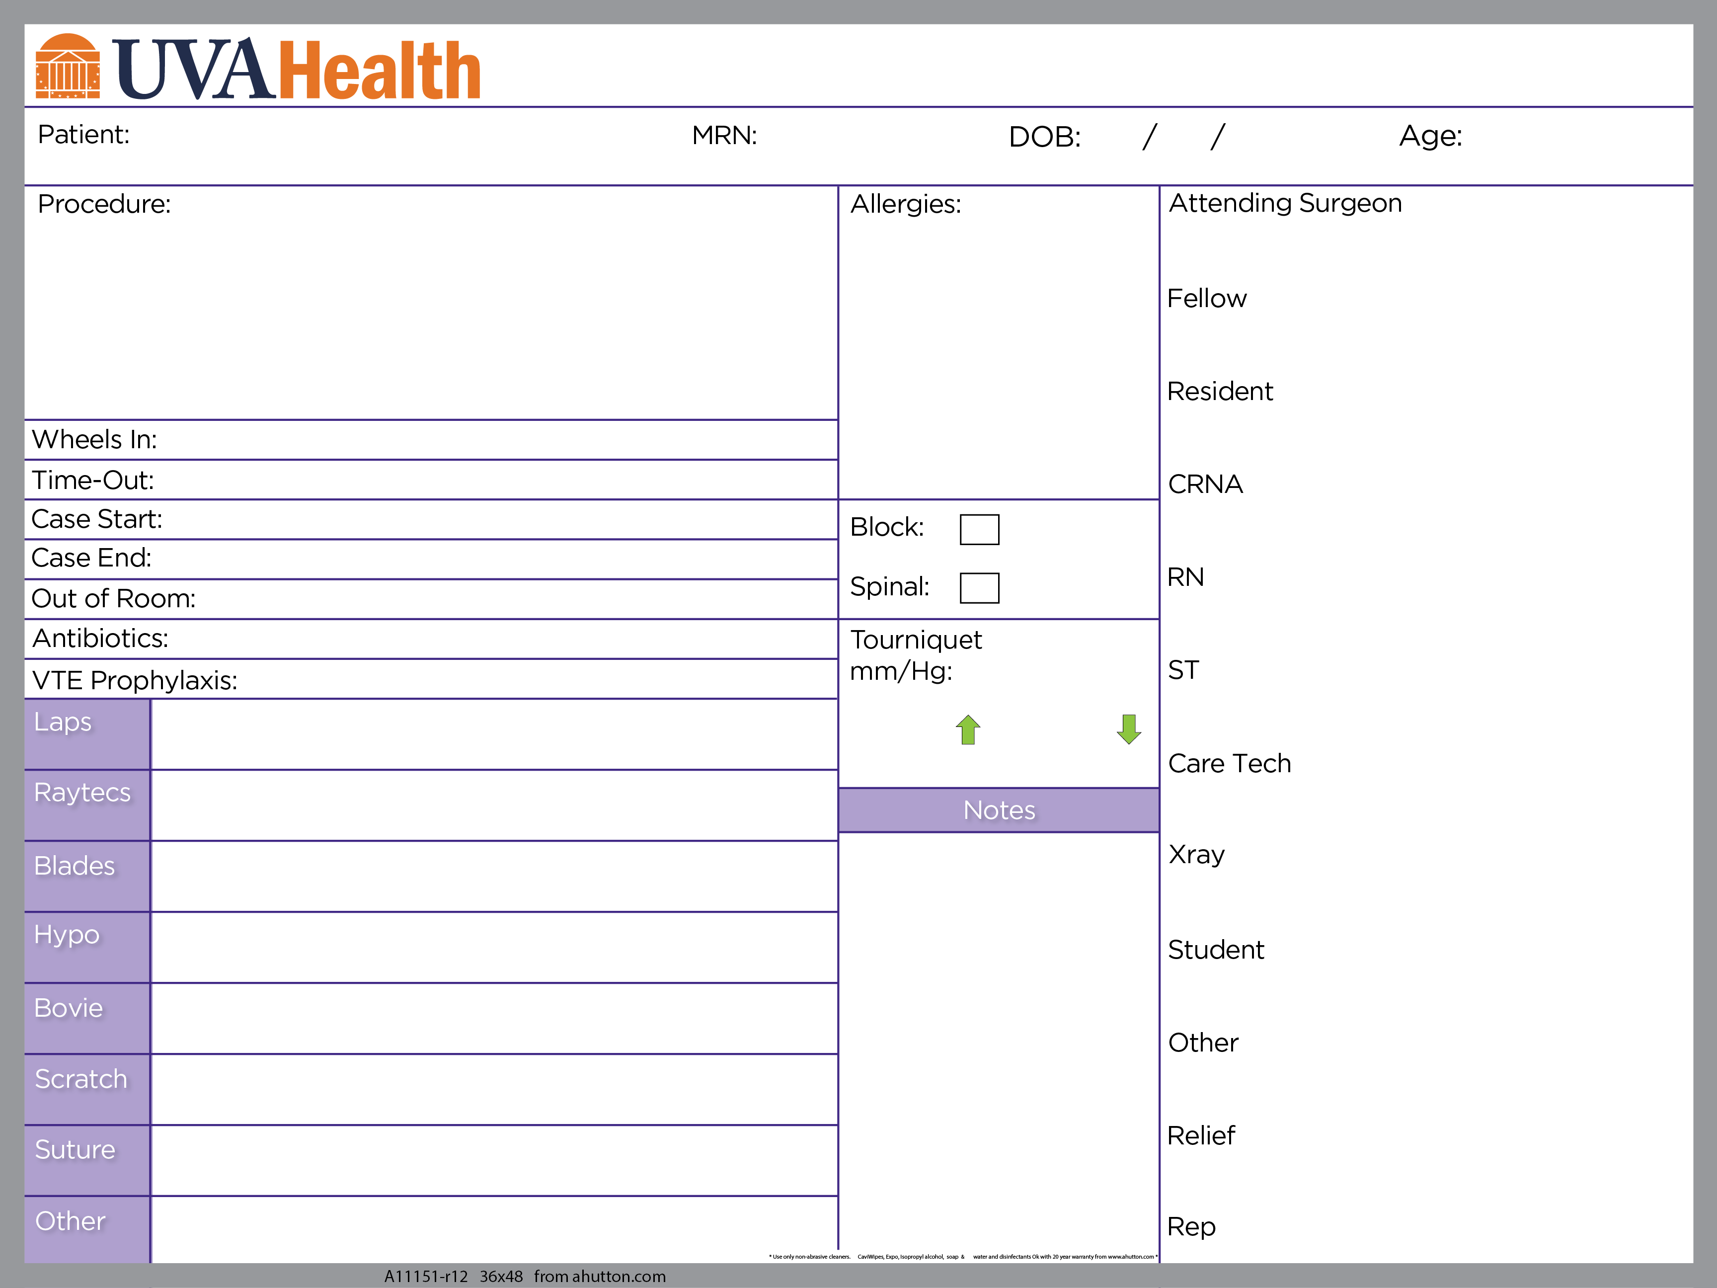Viewport: 1717px width, 1288px height.
Task: Click the Other staff label in right column
Action: click(x=1203, y=1043)
